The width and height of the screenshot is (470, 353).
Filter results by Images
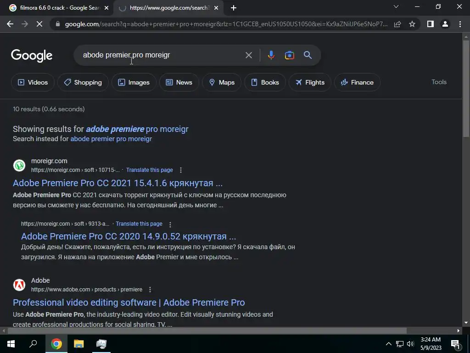[x=134, y=82]
